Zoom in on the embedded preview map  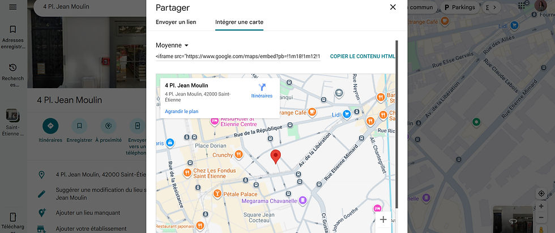pos(383,219)
